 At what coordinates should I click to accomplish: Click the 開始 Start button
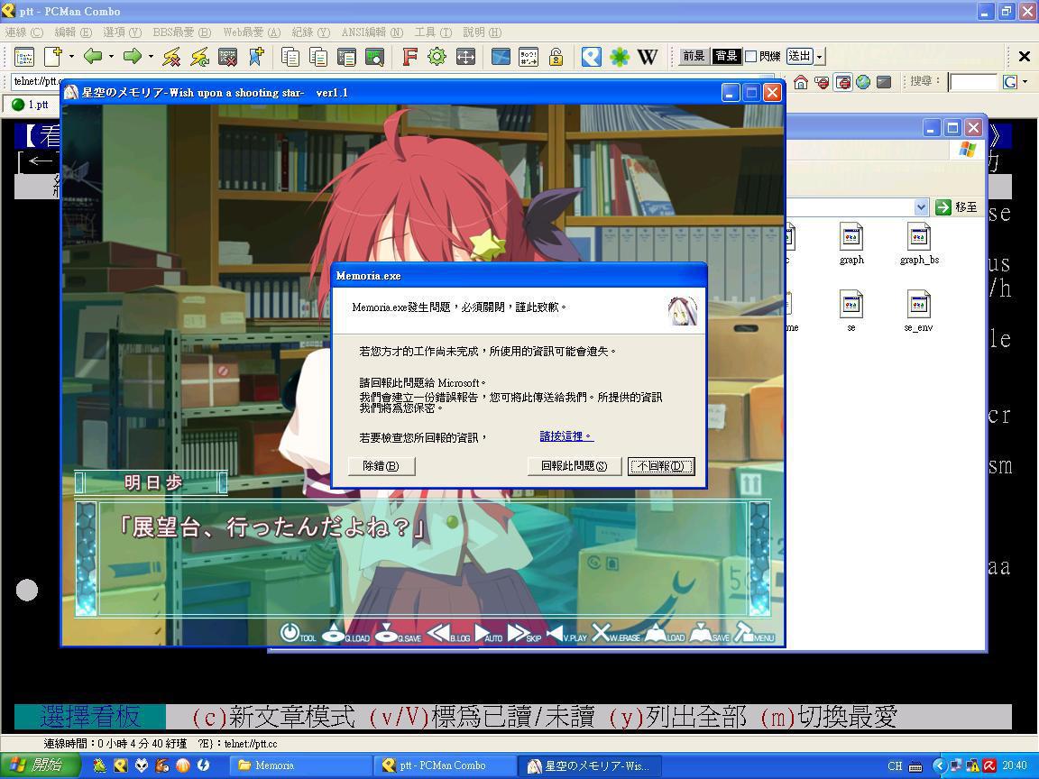pos(40,765)
